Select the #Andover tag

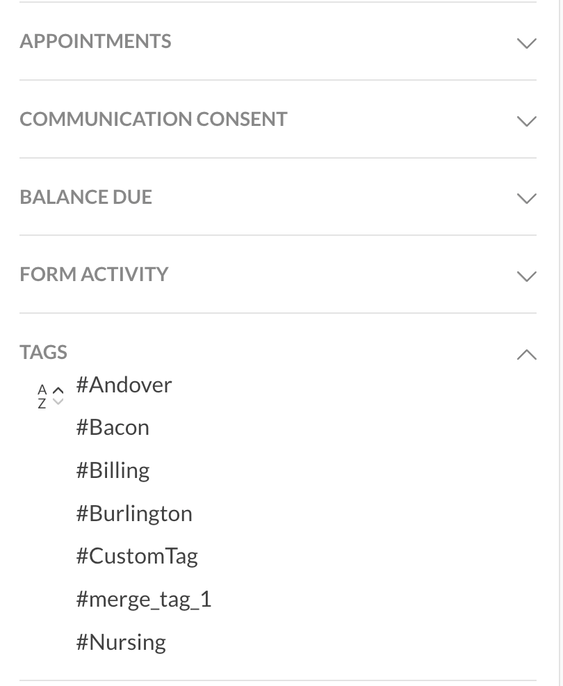[x=124, y=385]
